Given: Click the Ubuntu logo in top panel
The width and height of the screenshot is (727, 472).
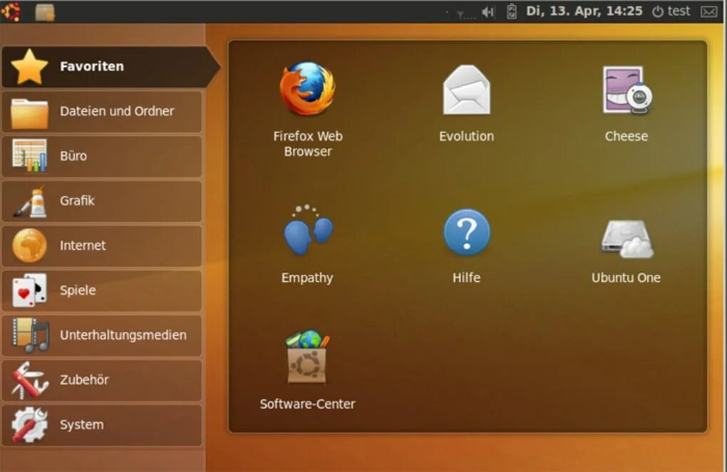Looking at the screenshot, I should point(11,11).
